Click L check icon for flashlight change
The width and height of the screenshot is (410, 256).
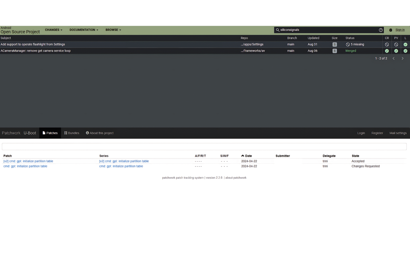405,44
